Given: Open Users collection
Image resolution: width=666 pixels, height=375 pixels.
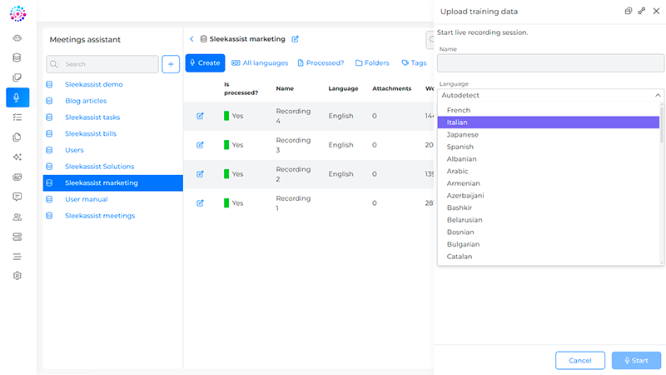Looking at the screenshot, I should point(74,150).
